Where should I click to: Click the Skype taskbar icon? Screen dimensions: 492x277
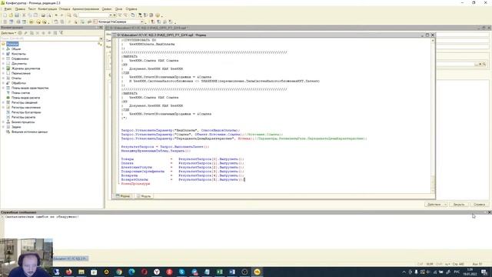pyautogui.click(x=181, y=272)
